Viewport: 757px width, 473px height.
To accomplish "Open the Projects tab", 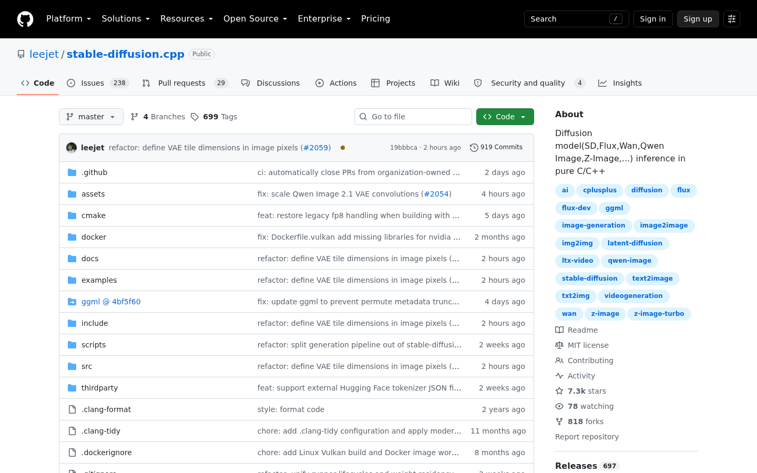I will tap(393, 83).
